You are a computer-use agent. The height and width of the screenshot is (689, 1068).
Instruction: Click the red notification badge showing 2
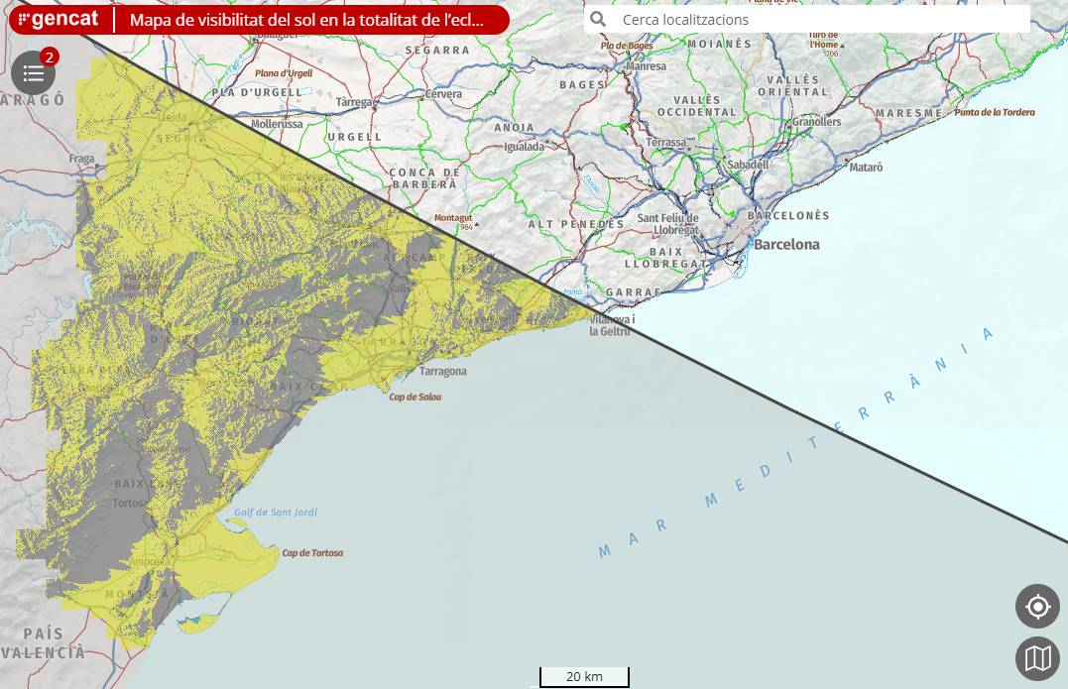50,57
